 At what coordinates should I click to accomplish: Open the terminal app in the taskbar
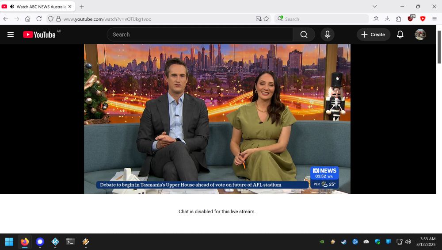[x=70, y=242]
